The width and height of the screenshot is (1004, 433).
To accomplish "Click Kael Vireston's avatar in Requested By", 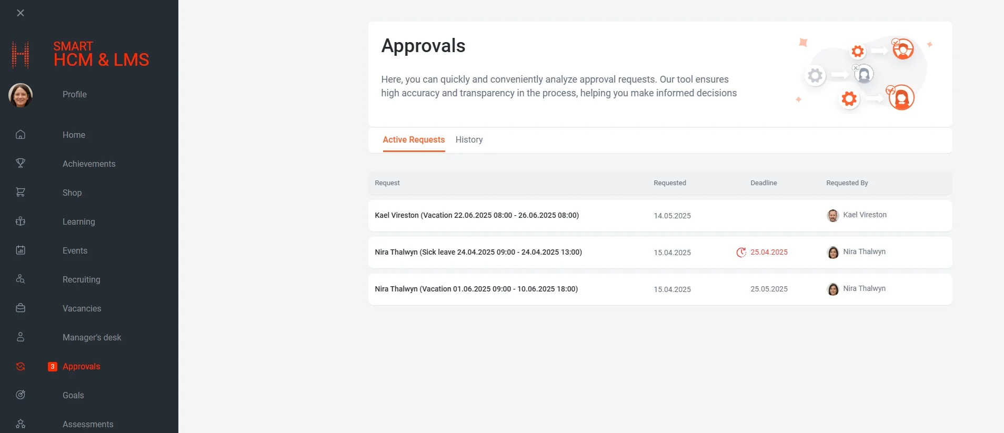I will [833, 216].
